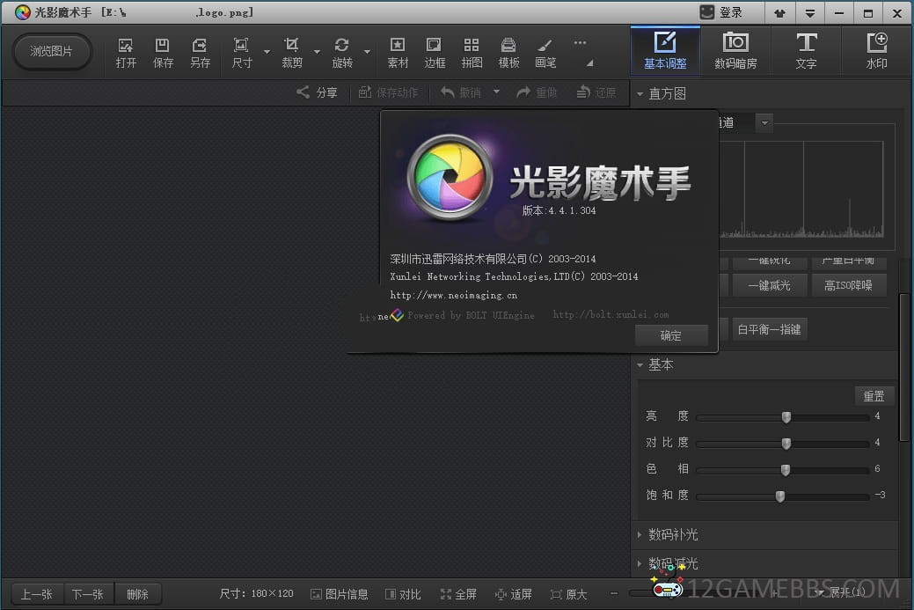Viewport: 914px width, 610px height.
Task: Toggle Original size (原大) view
Action: [568, 594]
